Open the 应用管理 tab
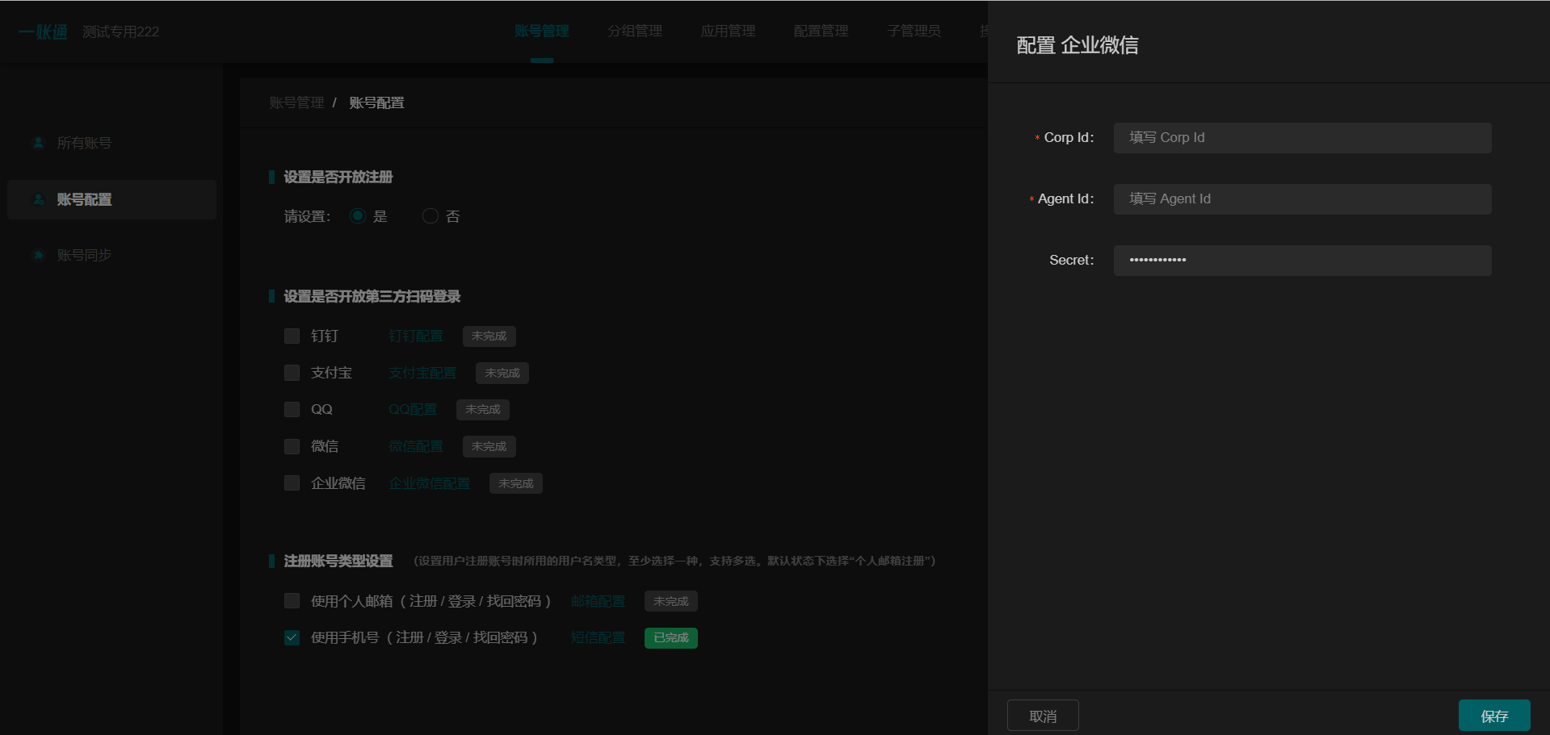The height and width of the screenshot is (735, 1550). click(x=727, y=31)
